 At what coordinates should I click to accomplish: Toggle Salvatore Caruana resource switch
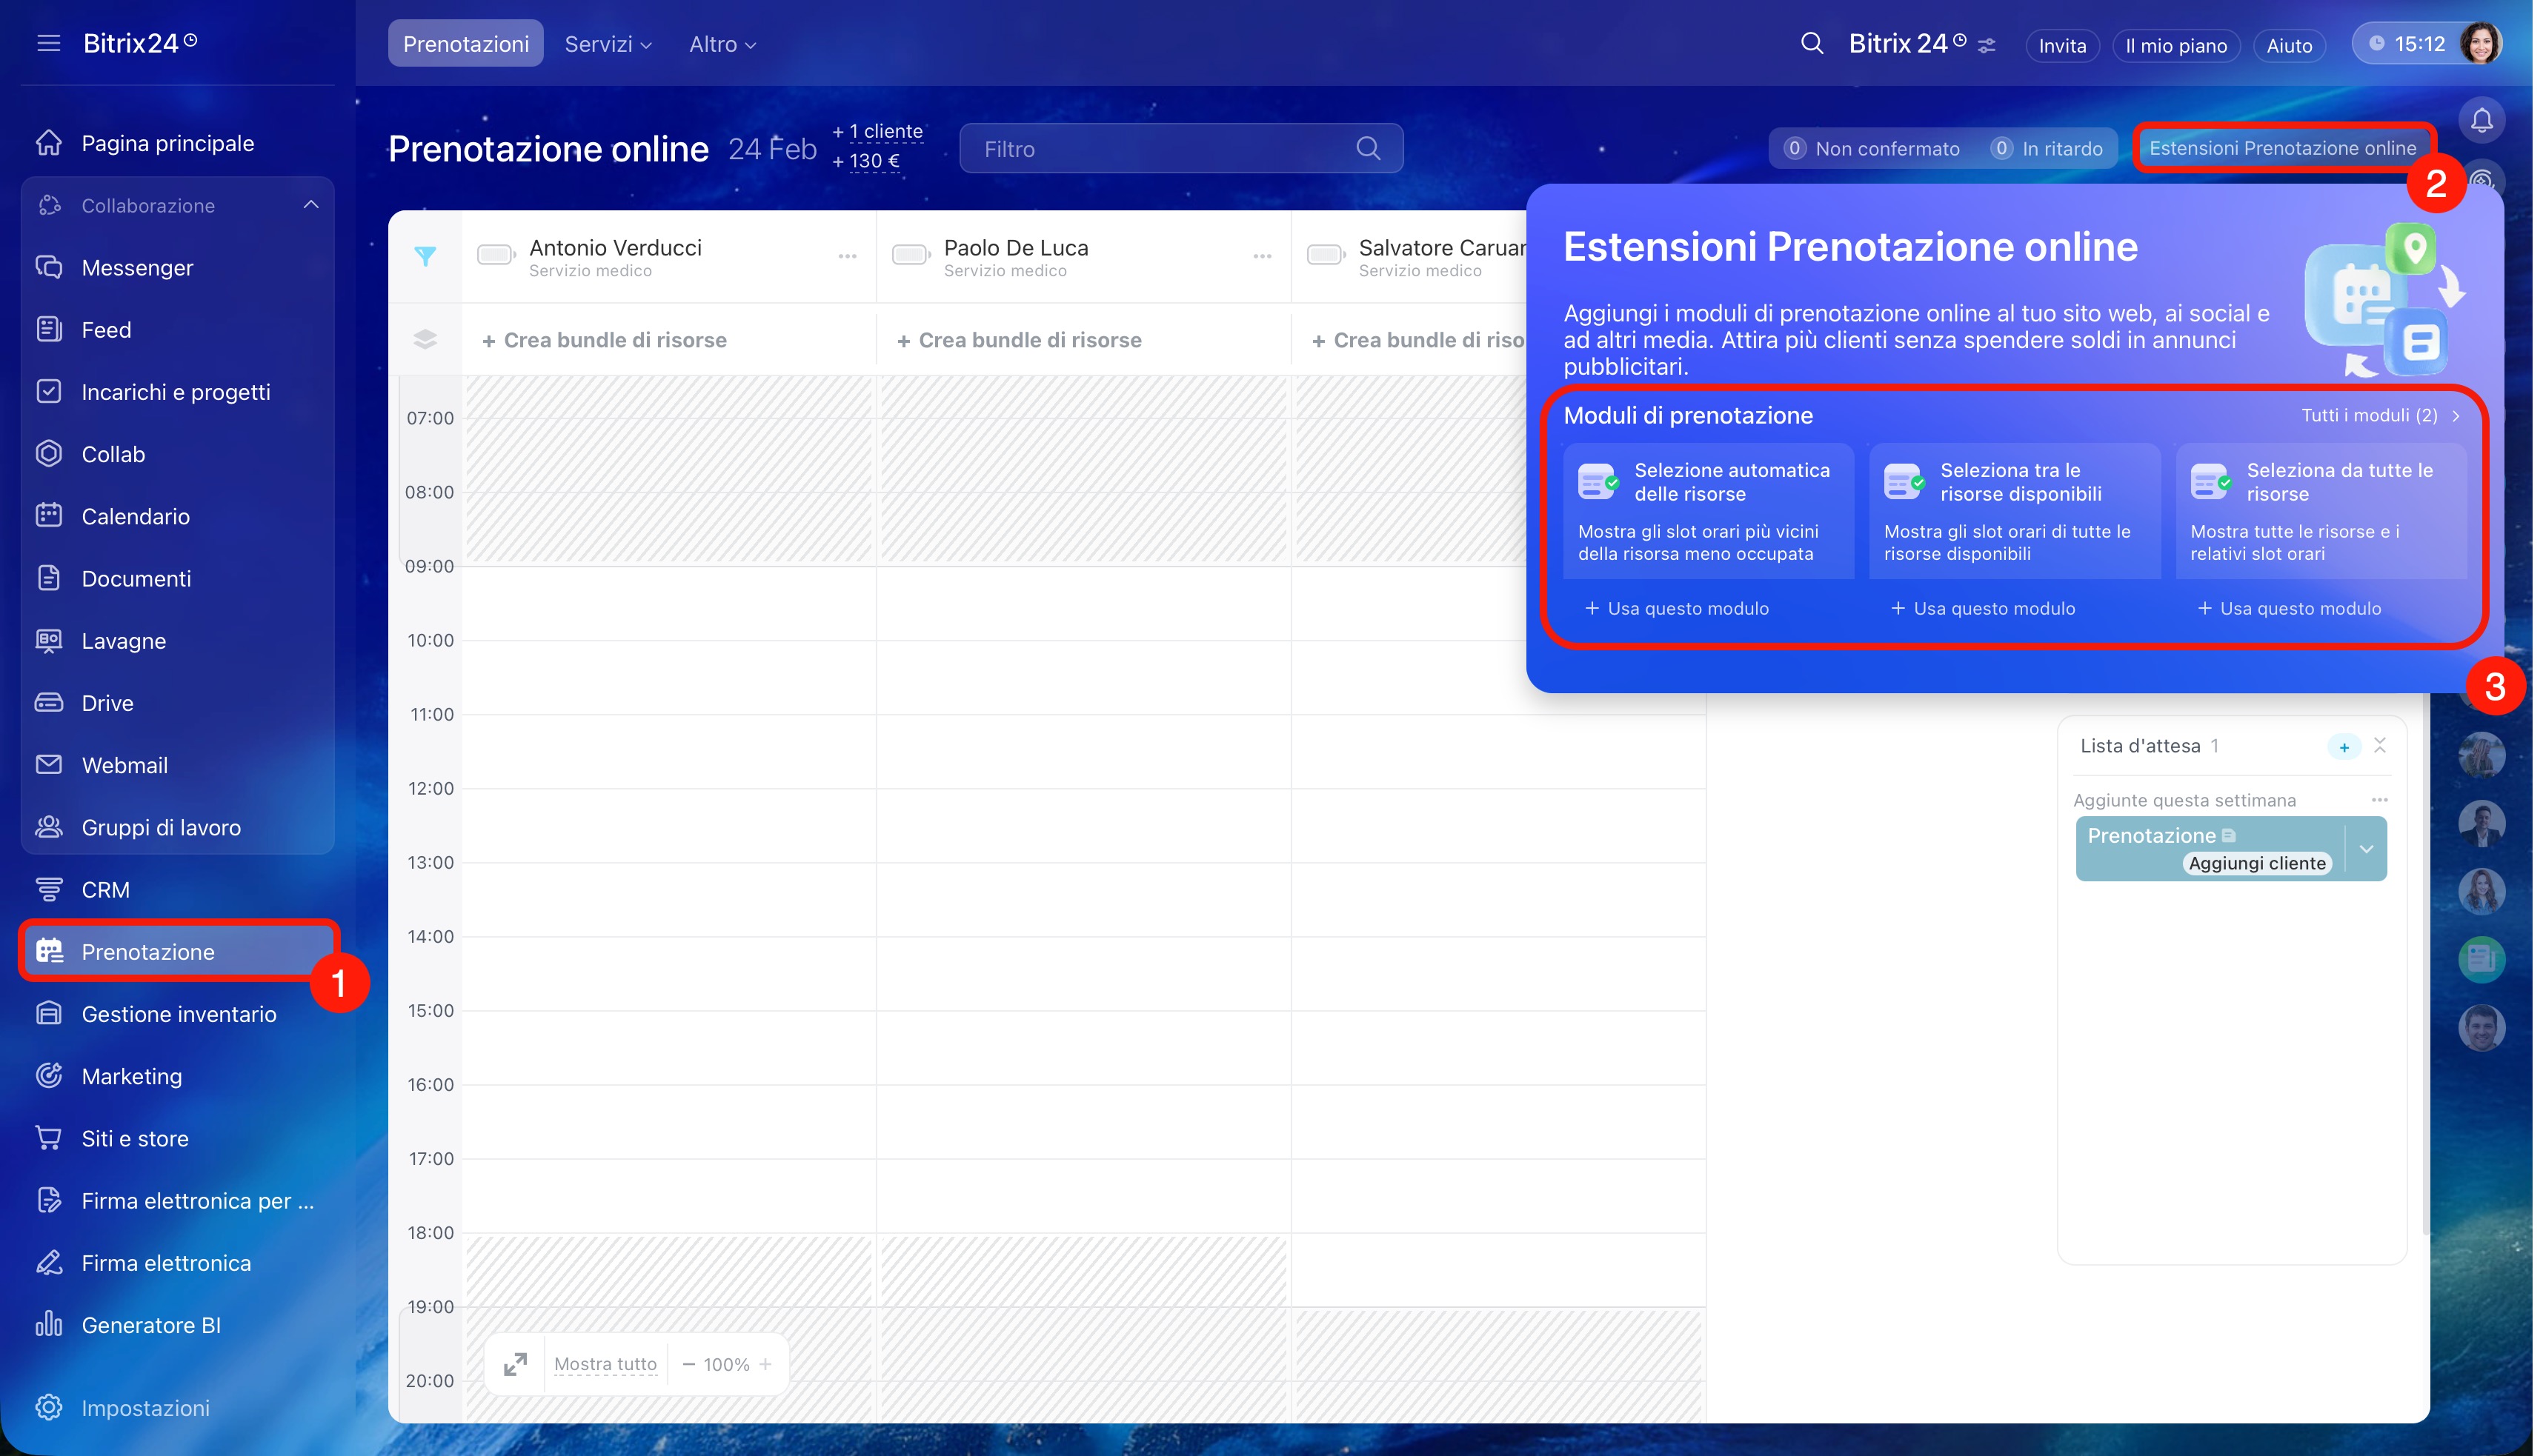[x=1325, y=255]
